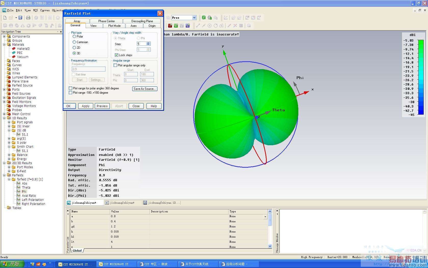Open the Abs farfield result icon in tree
428x268 pixels.
19,183
